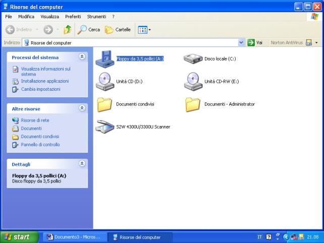
Task: Click the IT language indicator in tray
Action: click(259, 237)
